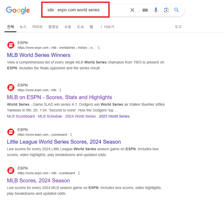Open MLB on ESPN - Scores, Stats and Highlights
Image resolution: width=224 pixels, height=204 pixels.
(x=59, y=97)
